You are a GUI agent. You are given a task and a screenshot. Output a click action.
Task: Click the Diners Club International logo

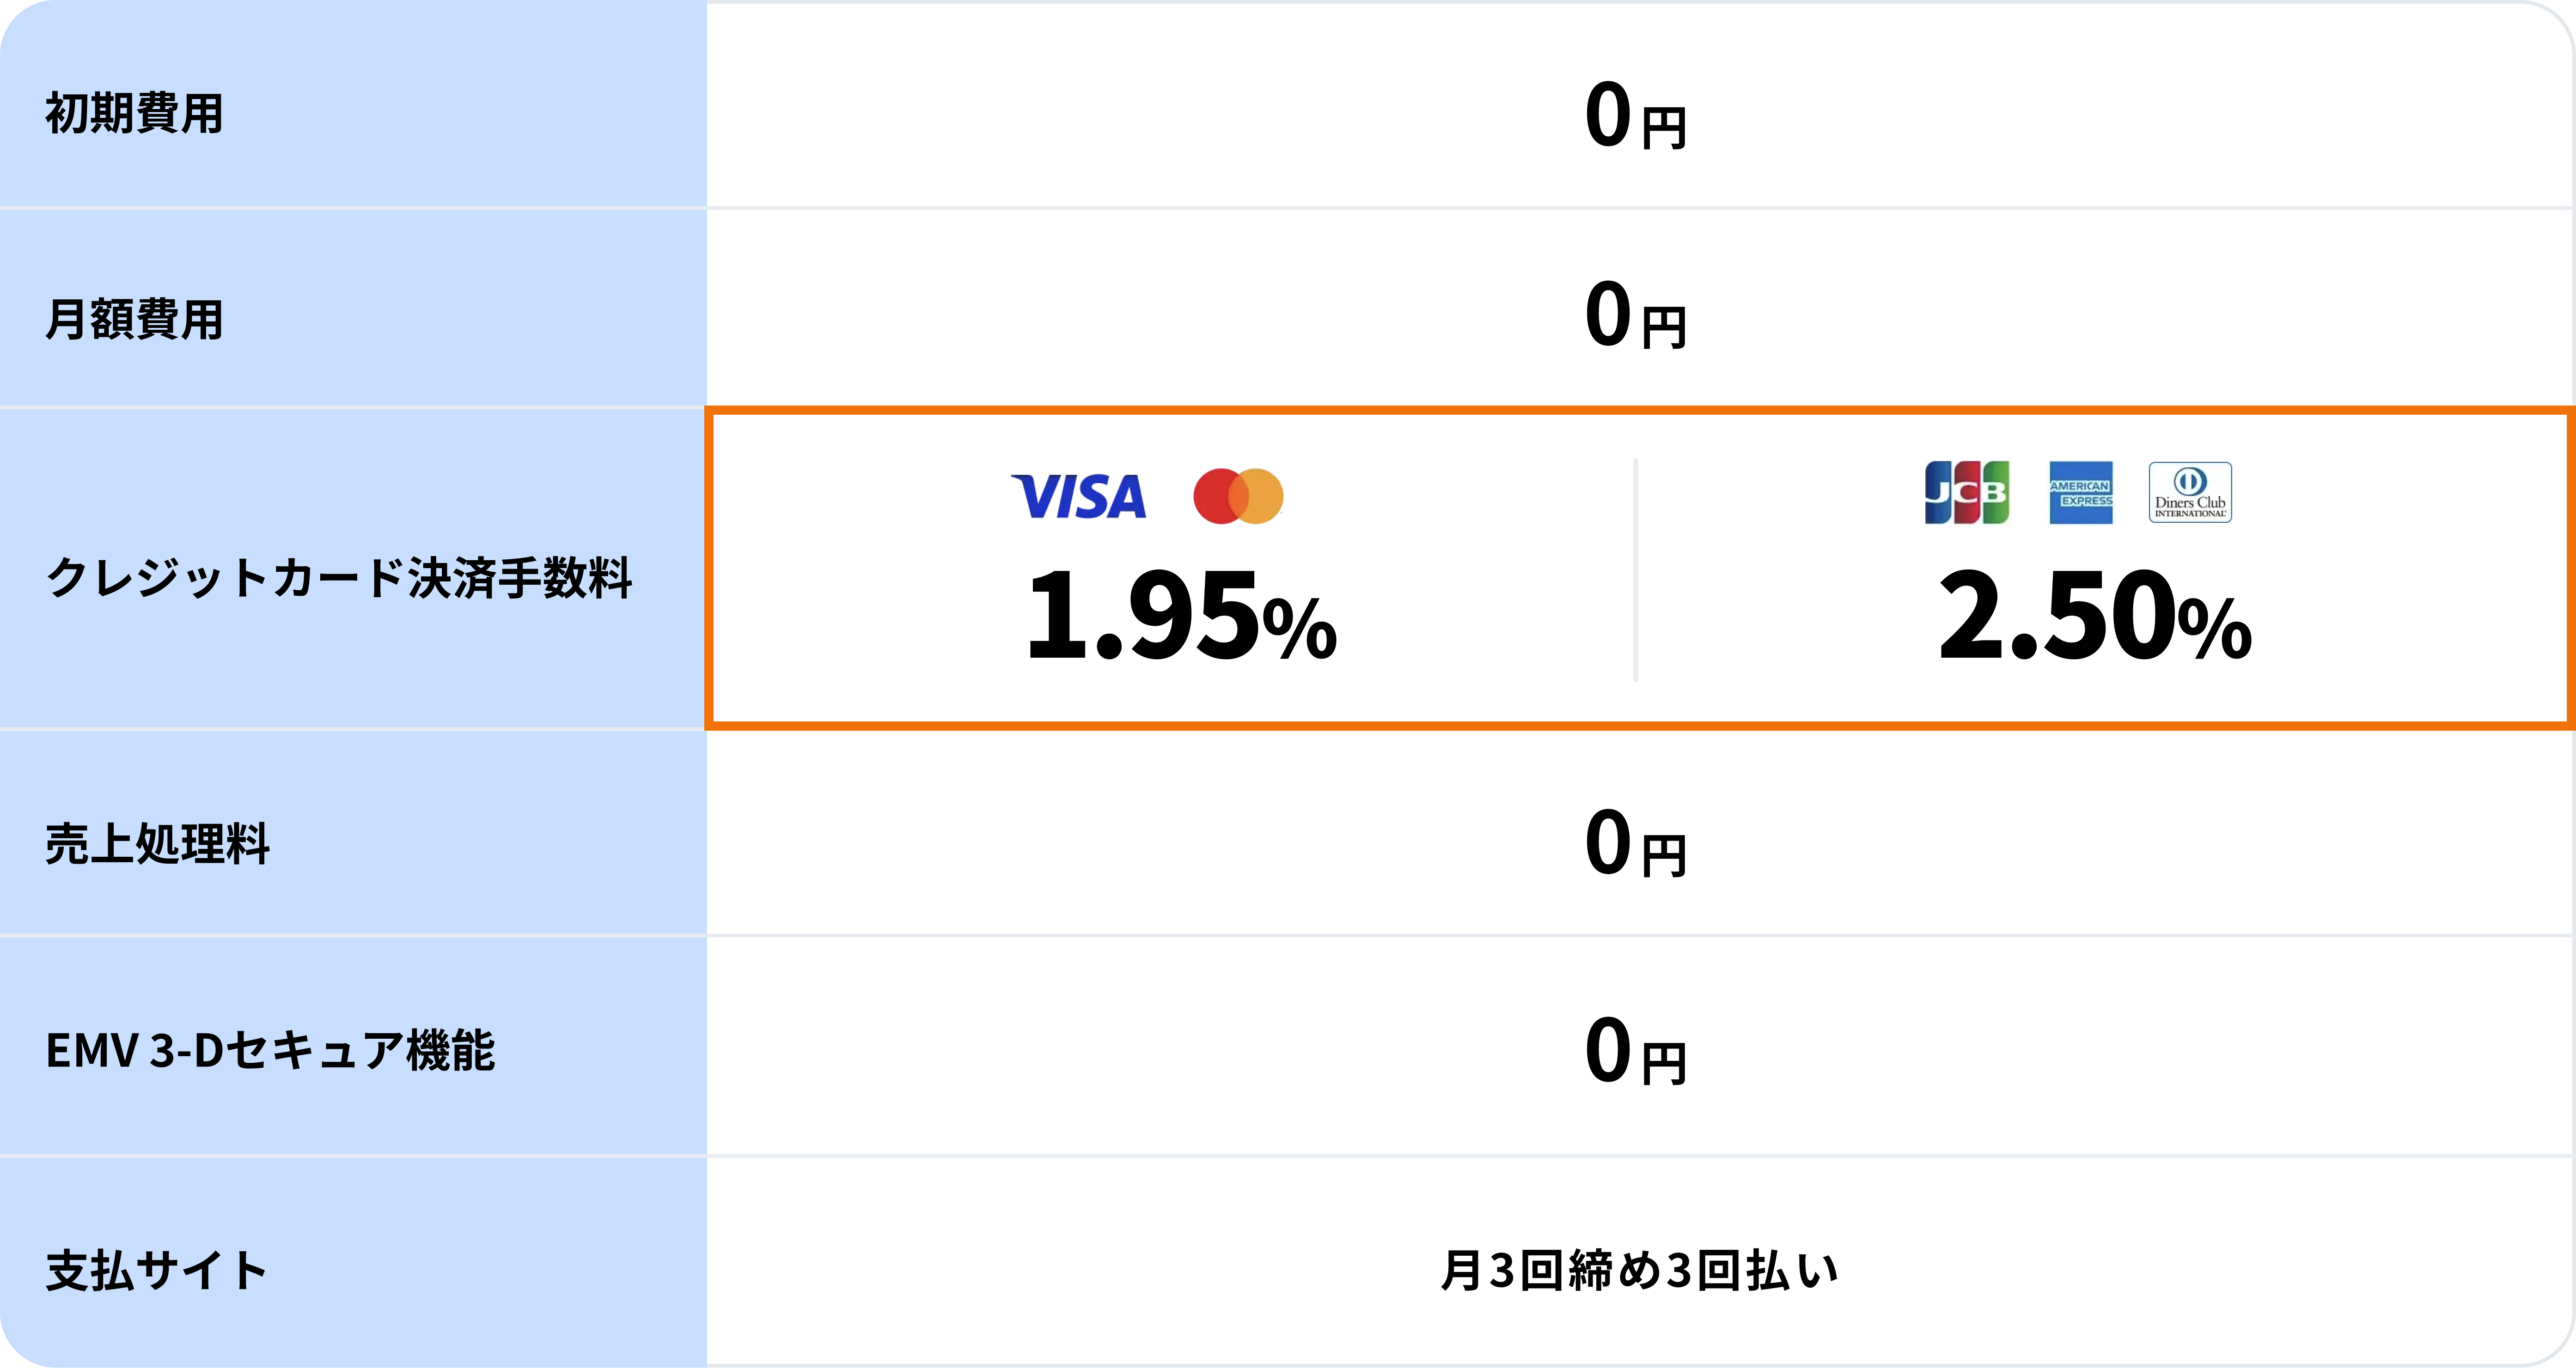coord(2190,493)
